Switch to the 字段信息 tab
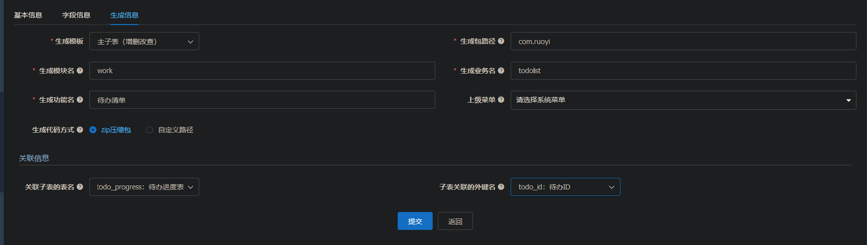This screenshot has width=867, height=245. pyautogui.click(x=76, y=15)
